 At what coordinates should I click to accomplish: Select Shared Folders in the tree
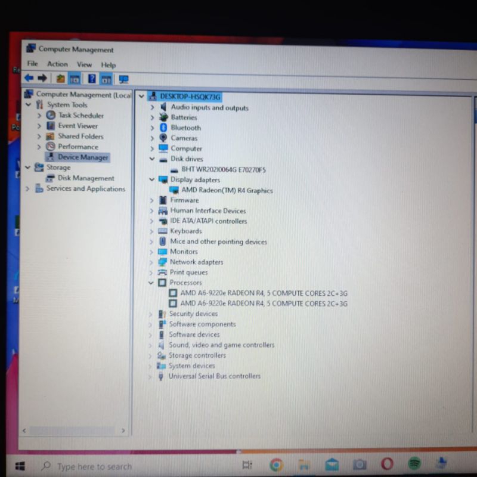80,137
